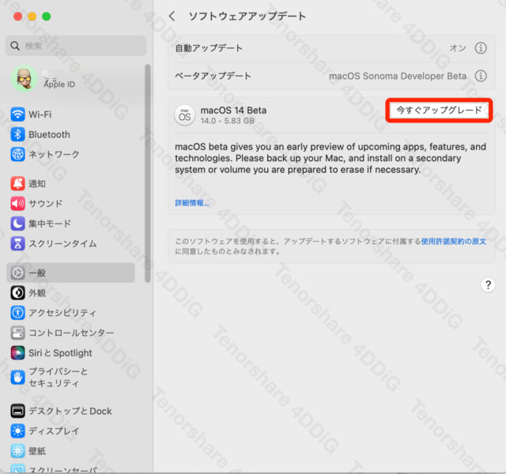
Task: Select デスクトップと Dock label
Action: (70, 411)
